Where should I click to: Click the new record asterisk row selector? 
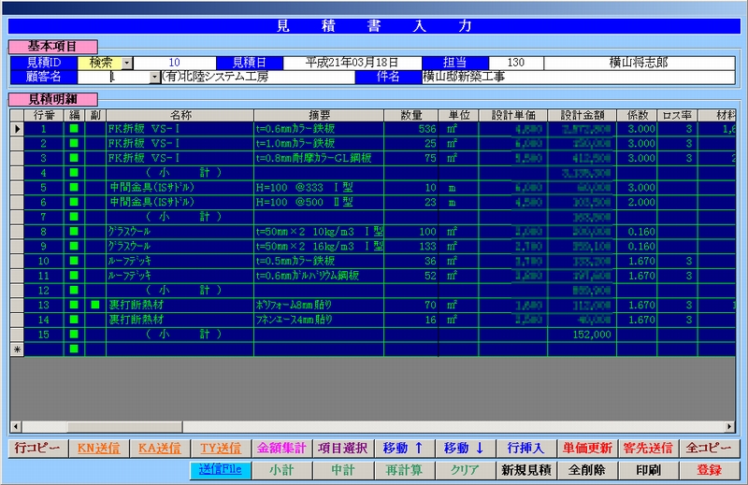tap(17, 349)
